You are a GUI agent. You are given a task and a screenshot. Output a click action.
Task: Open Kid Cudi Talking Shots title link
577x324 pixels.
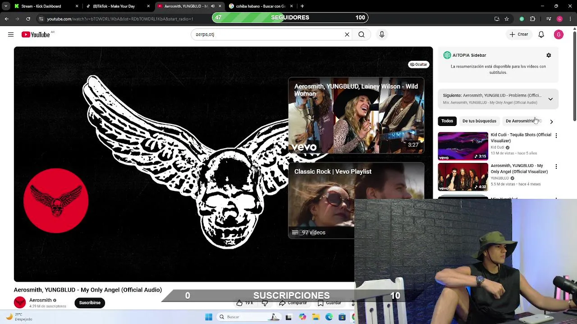click(x=521, y=138)
